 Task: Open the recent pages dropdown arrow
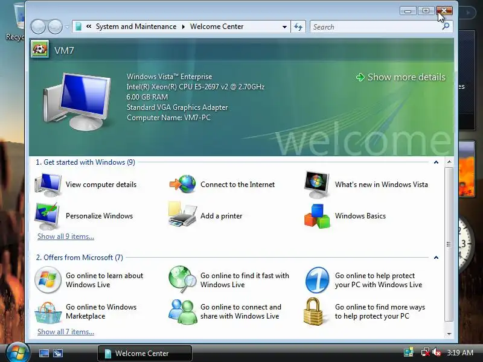point(67,27)
